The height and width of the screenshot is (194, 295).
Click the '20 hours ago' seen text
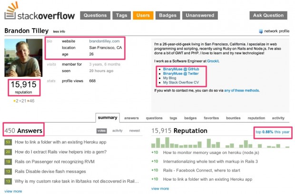pyautogui.click(x=101, y=71)
